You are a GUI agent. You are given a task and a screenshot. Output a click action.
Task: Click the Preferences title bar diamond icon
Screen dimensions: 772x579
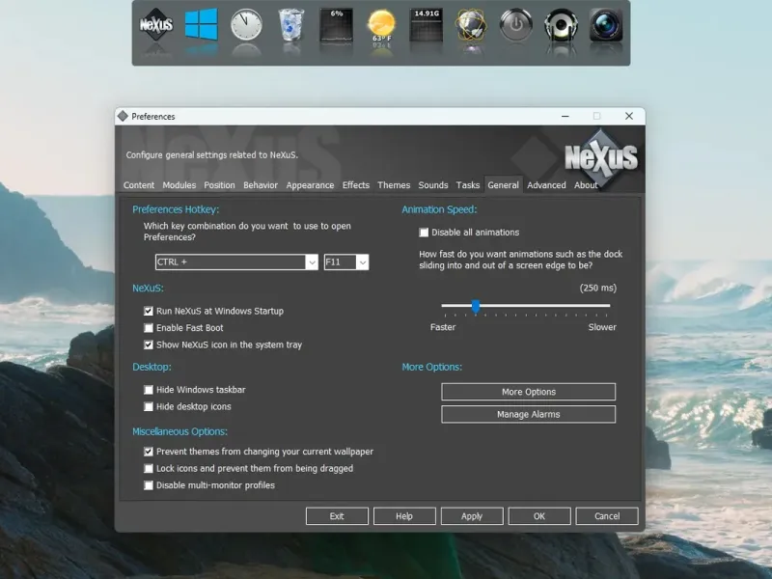click(x=123, y=116)
